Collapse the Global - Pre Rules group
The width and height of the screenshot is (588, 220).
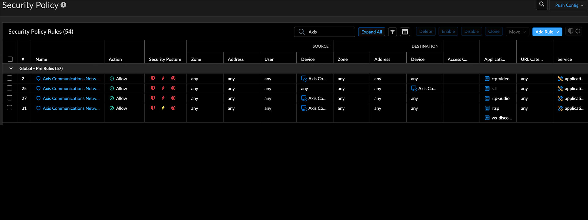point(11,68)
